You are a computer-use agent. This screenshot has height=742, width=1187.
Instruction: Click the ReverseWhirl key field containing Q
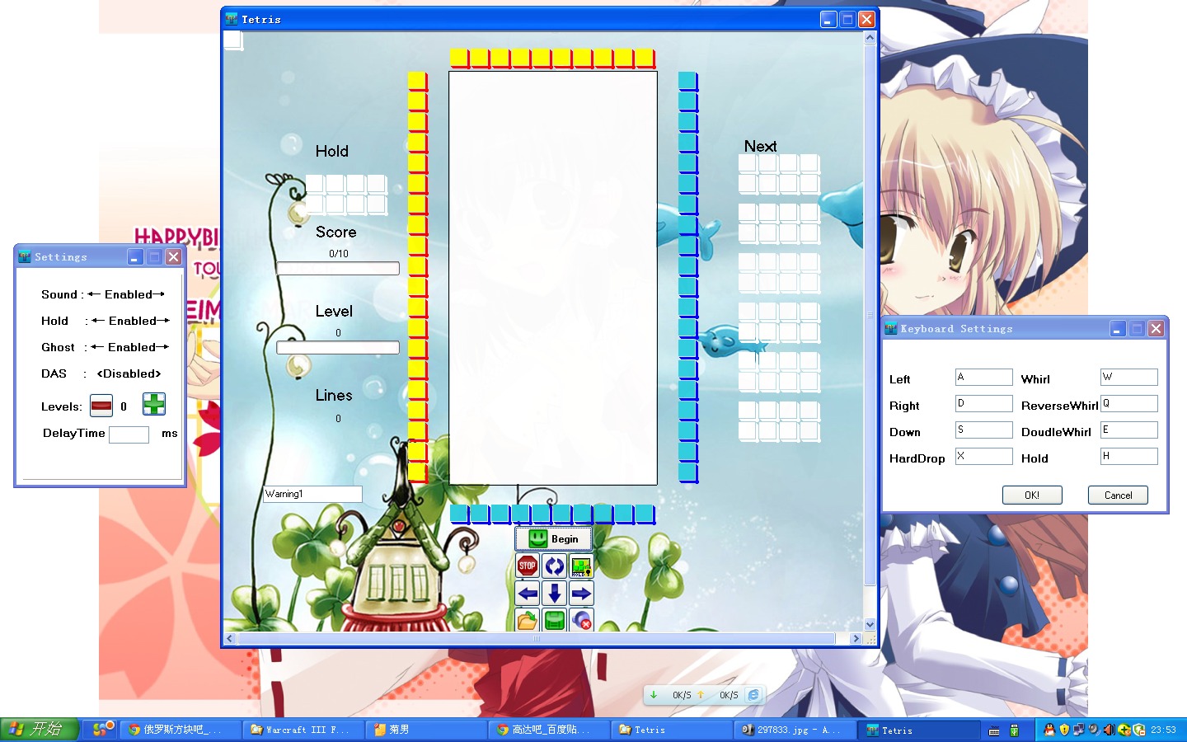(x=1129, y=404)
